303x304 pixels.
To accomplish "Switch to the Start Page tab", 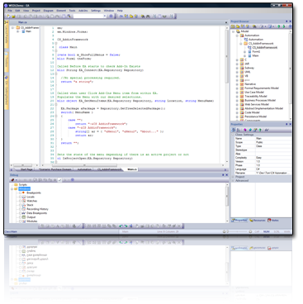I will 26,169.
